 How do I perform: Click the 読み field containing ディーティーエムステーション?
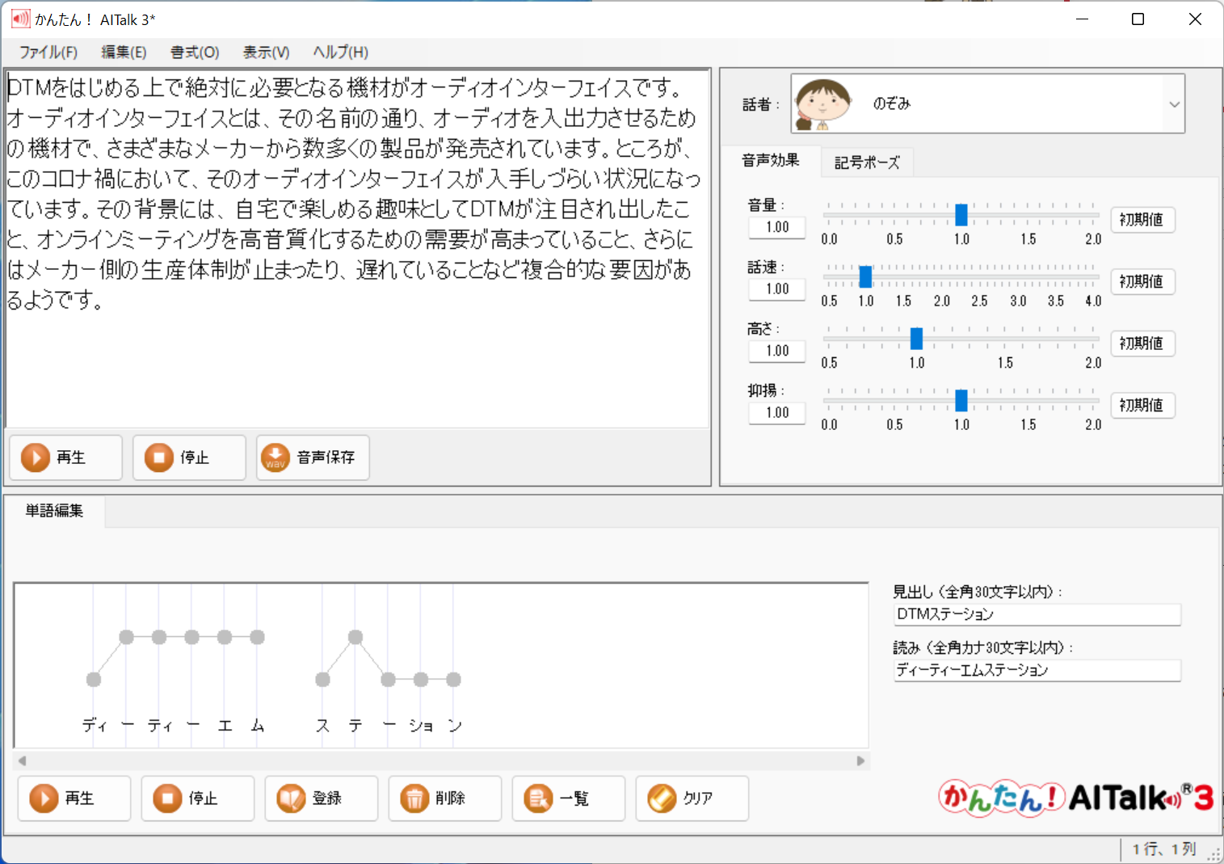point(1037,670)
